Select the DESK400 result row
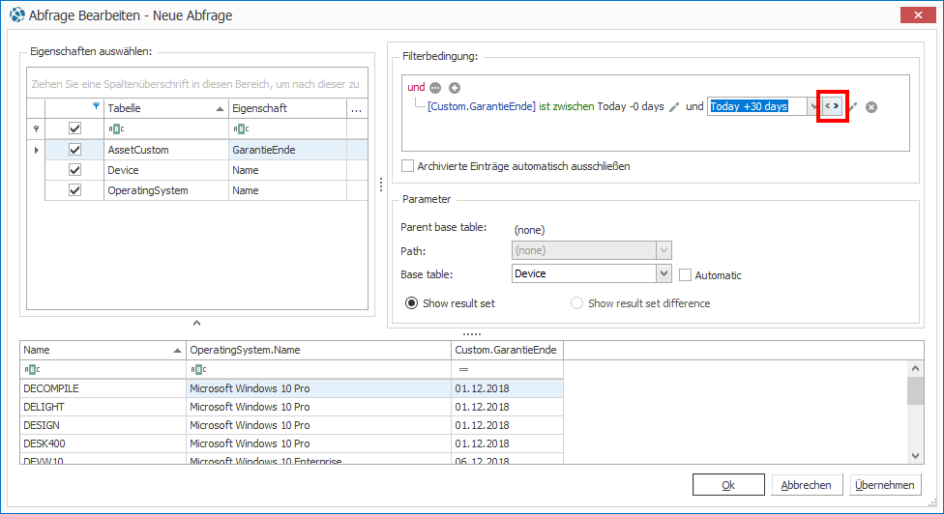The width and height of the screenshot is (944, 514). click(x=291, y=443)
